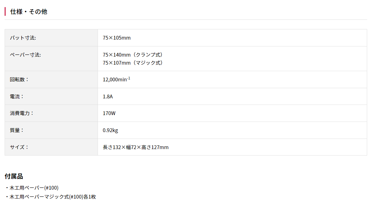Click the 消費電力 row label
This screenshot has width=378, height=210.
click(x=22, y=113)
